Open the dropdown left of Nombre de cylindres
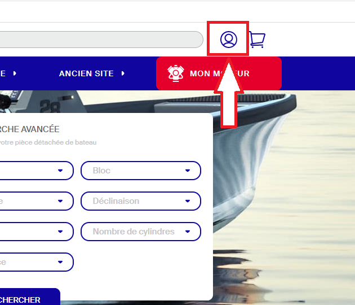 (37, 232)
